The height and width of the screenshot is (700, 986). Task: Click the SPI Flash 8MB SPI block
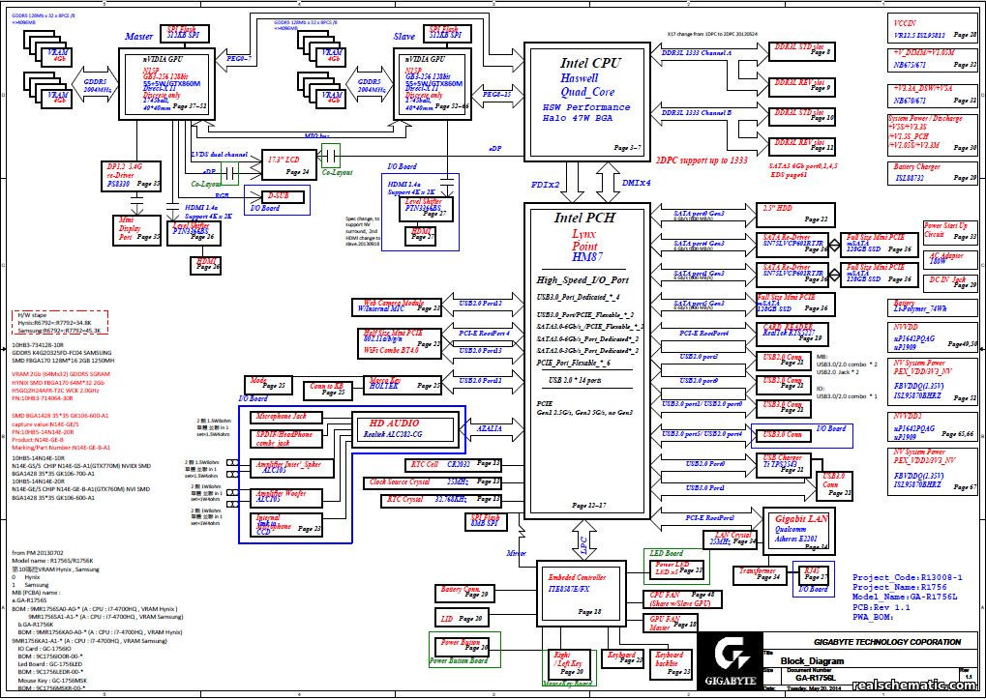[486, 521]
